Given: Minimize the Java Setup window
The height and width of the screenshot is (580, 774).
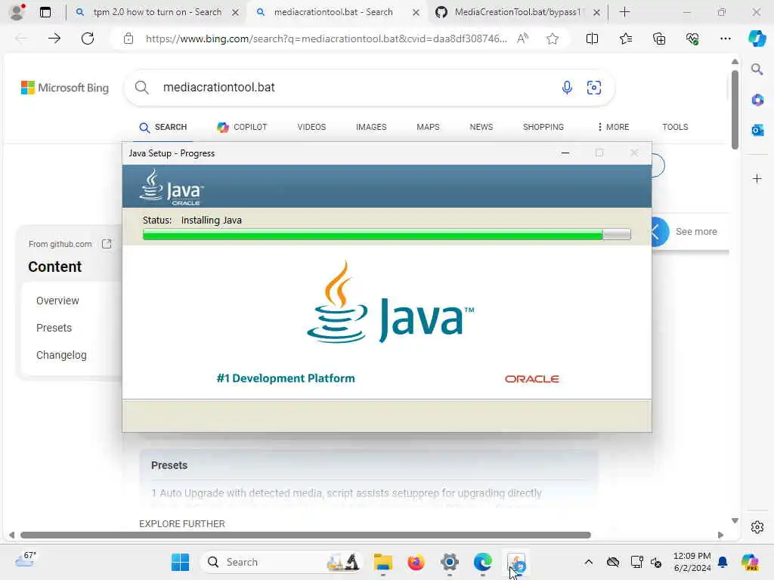Looking at the screenshot, I should 565,153.
